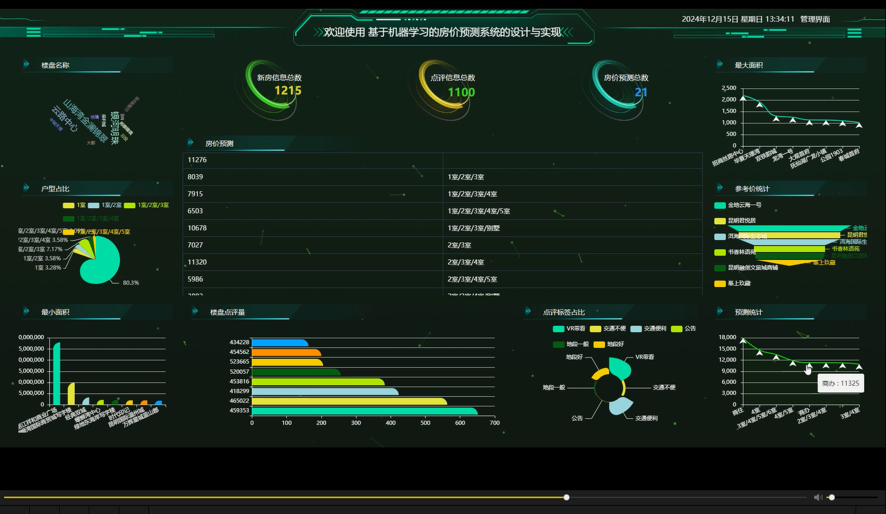This screenshot has width=886, height=514.
Task: Click the speaker volume icon at bottom right
Action: pos(817,497)
